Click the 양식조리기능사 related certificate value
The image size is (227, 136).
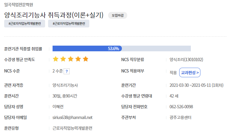pos(65,85)
